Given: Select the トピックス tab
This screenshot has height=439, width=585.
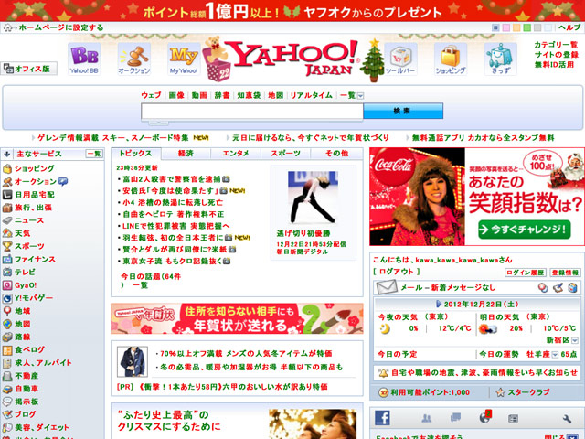Looking at the screenshot, I should pyautogui.click(x=136, y=154).
